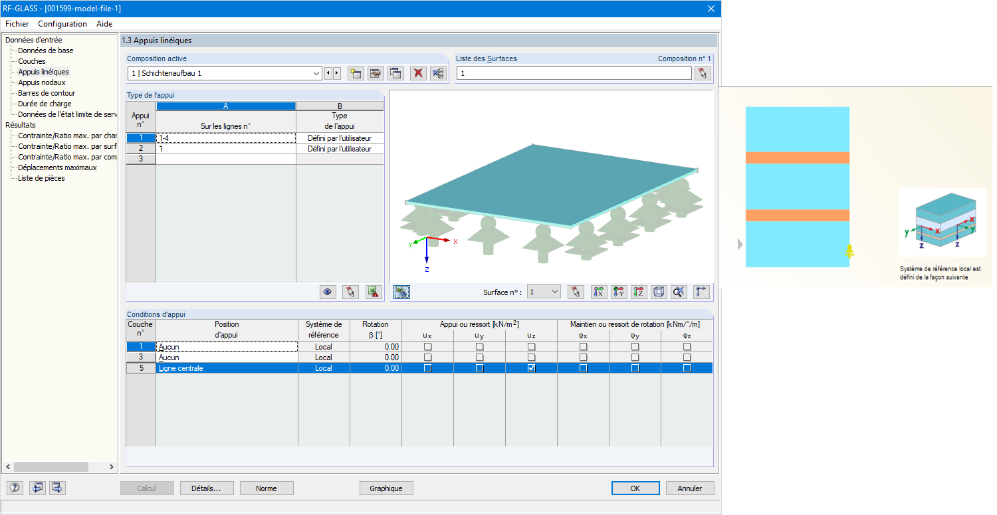
Task: Select column header A in the support table
Action: 226,106
